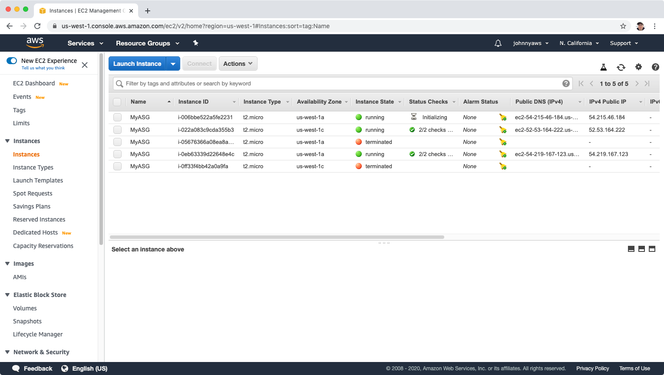664x375 pixels.
Task: Select checkbox for instance i-006bbe522a5fe2231
Action: [117, 117]
